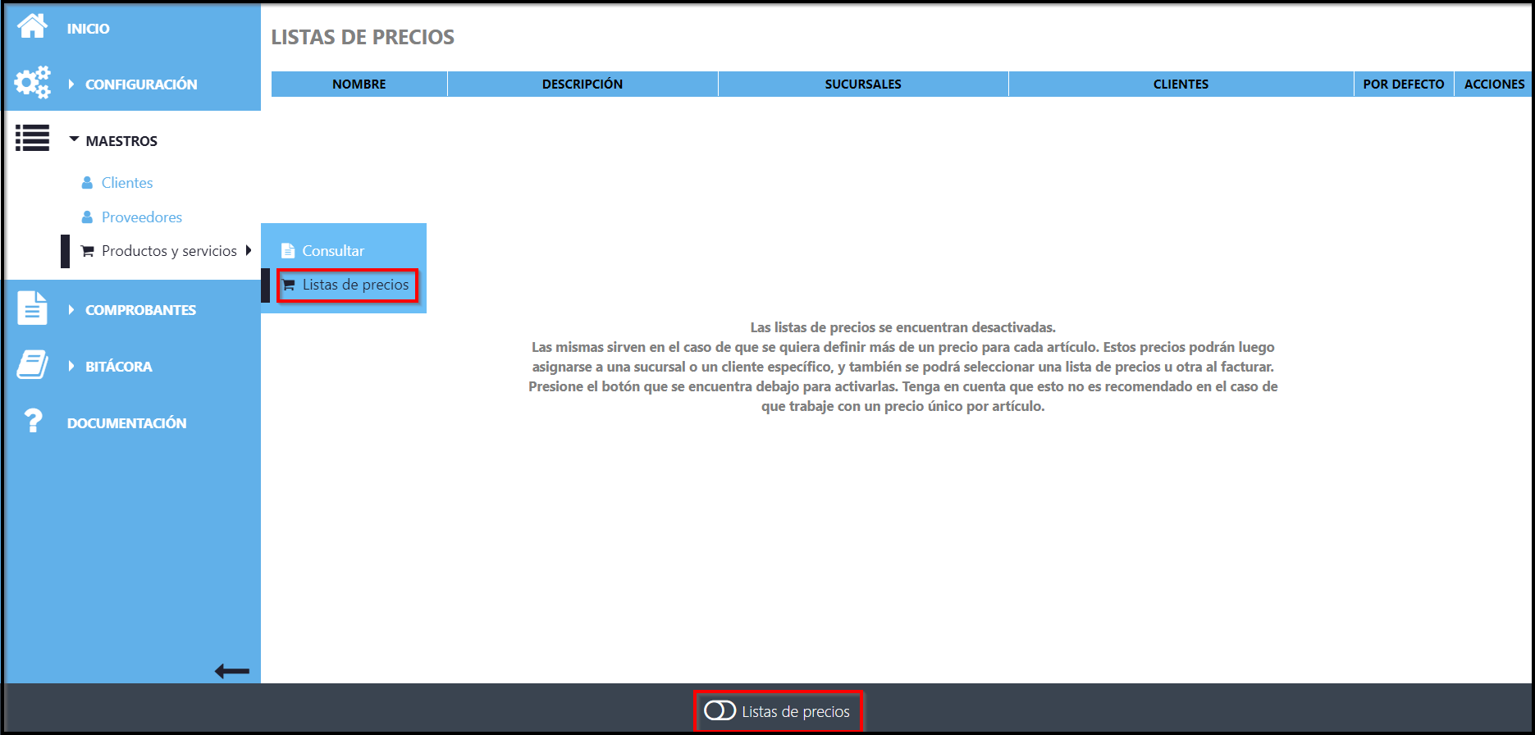Click the Nombre column header
Screen dimensions: 1535x735
point(359,84)
